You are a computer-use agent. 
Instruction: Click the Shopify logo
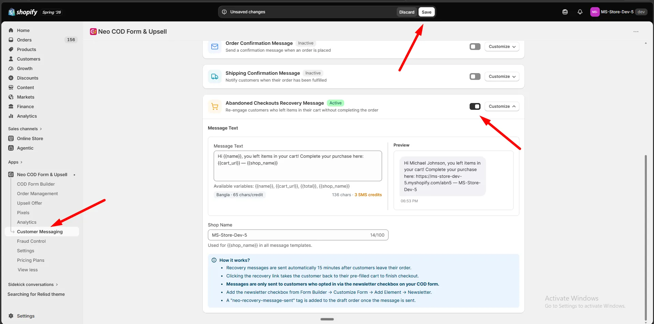[x=22, y=12]
